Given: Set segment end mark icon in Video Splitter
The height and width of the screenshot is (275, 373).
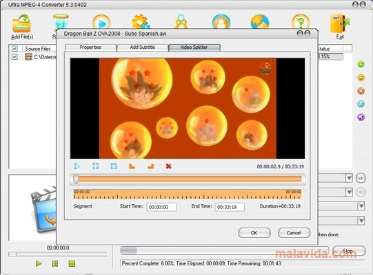Looking at the screenshot, I should tap(150, 166).
